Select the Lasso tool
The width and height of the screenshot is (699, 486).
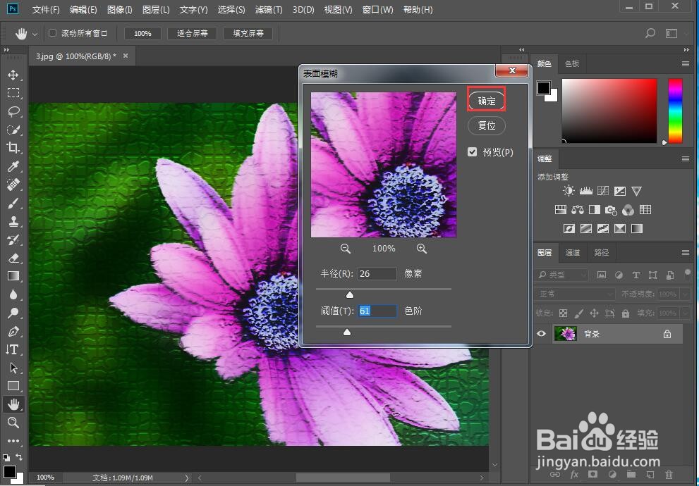(13, 111)
